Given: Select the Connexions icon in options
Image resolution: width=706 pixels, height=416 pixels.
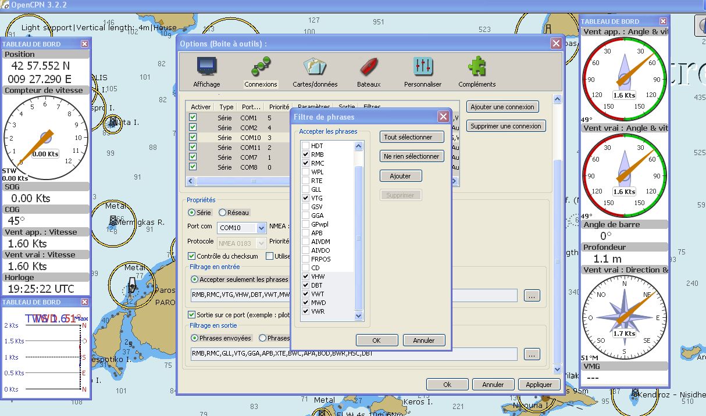Looking at the screenshot, I should (x=261, y=67).
